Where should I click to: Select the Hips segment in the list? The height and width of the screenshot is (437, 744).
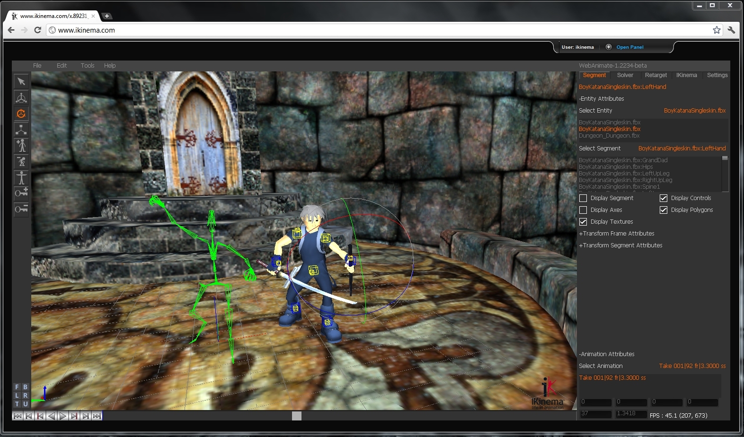pos(616,167)
